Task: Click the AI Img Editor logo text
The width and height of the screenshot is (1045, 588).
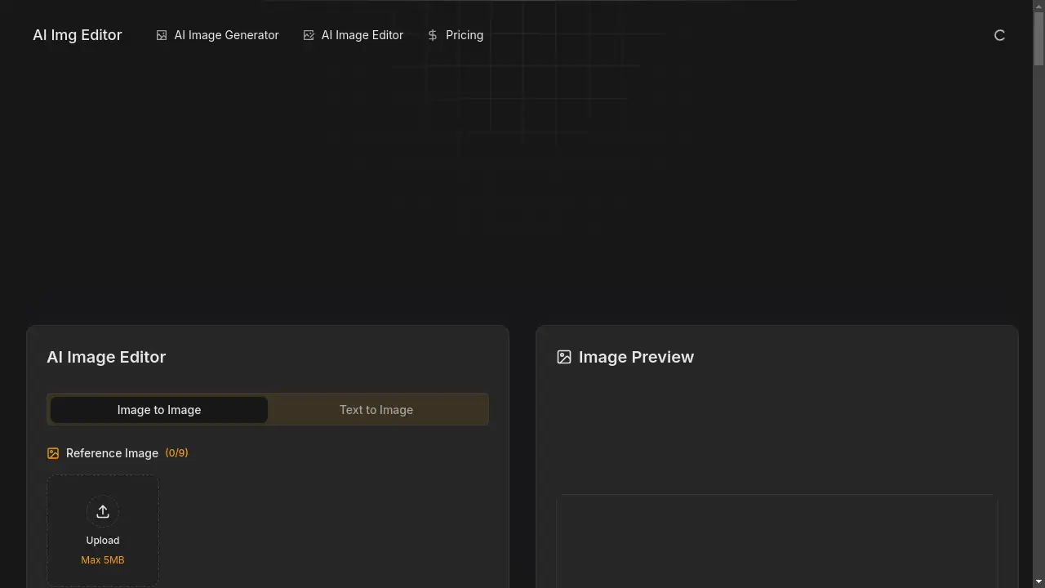Action: click(77, 35)
